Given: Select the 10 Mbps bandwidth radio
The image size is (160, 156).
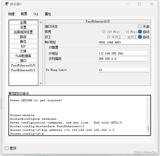Looking at the screenshot, I should (x=123, y=32).
